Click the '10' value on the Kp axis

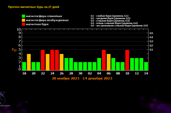[x=19, y=30]
